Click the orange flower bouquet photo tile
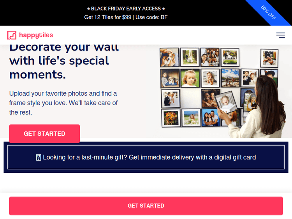Image resolution: width=292 pixels, height=219 pixels. [x=171, y=118]
